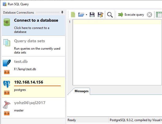This screenshot has width=162, height=124.
Task: Click the green database plug icon
Action: [x=7, y=22]
